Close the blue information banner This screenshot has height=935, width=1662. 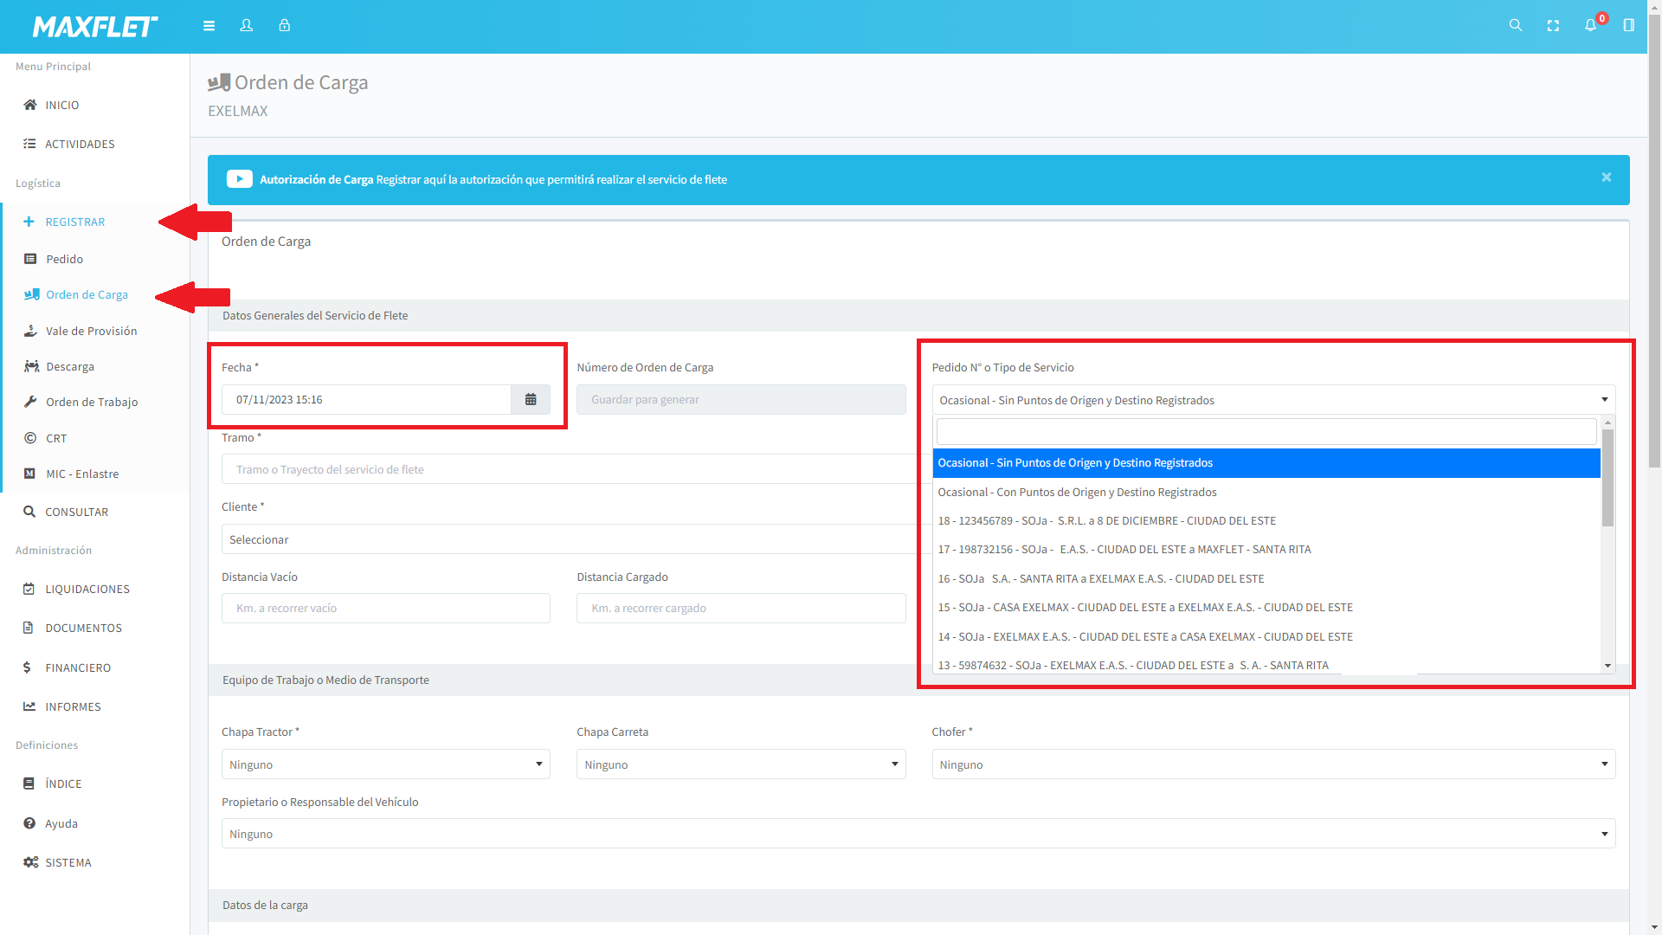click(1607, 177)
